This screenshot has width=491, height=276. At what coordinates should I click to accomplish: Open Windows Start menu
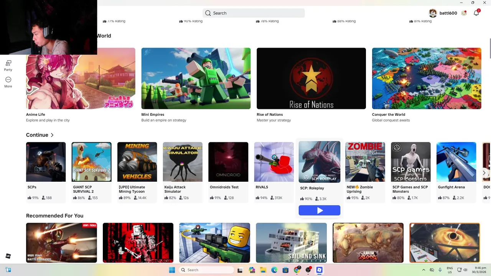[172, 270]
